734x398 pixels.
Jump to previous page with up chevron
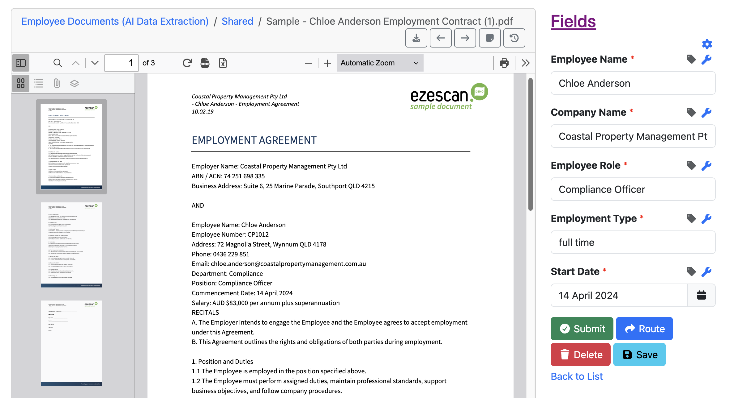coord(76,63)
